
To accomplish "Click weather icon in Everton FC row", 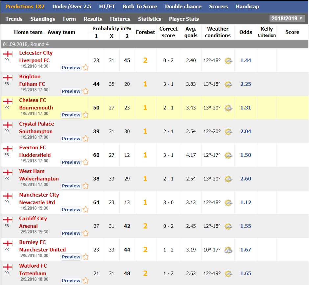I will click(228, 155).
